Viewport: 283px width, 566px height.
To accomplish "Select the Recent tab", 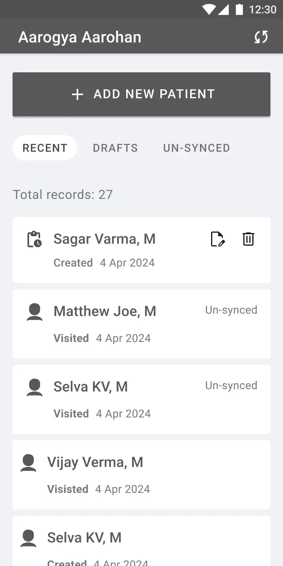I will (x=45, y=148).
